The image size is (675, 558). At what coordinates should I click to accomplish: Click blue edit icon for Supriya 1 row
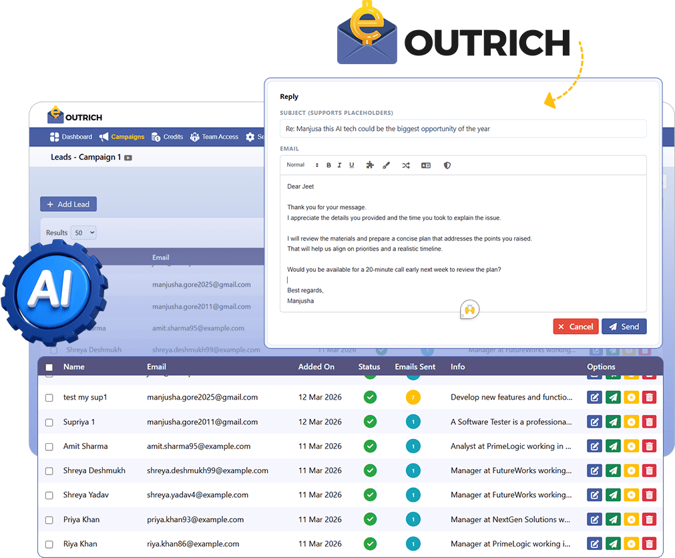tap(594, 422)
